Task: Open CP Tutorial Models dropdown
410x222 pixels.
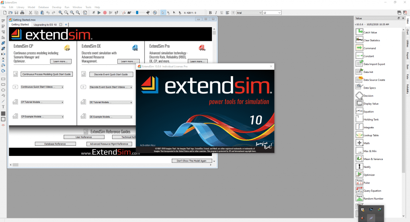Action: tap(42, 102)
